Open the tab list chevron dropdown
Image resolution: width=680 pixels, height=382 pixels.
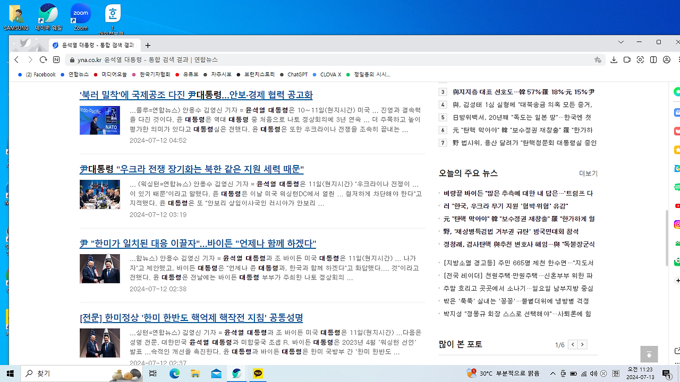pos(620,42)
